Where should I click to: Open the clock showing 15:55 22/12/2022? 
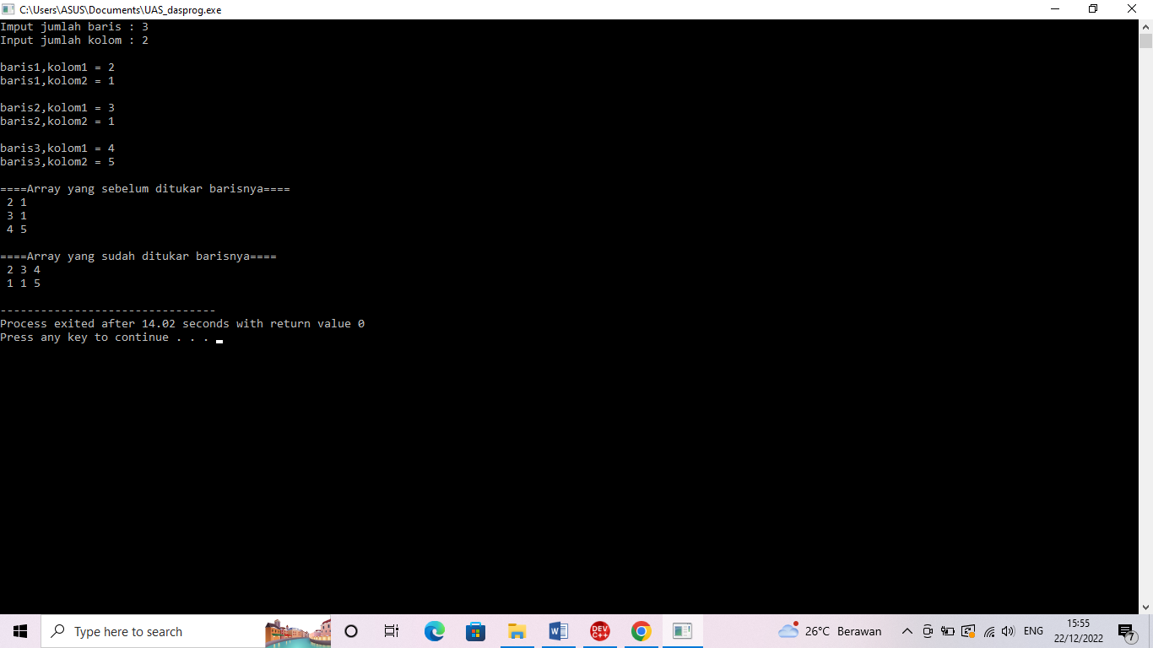point(1078,631)
